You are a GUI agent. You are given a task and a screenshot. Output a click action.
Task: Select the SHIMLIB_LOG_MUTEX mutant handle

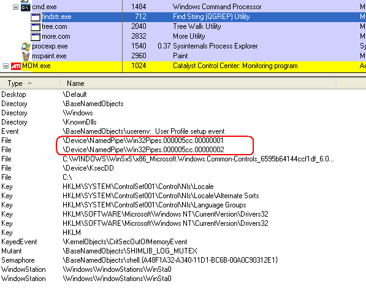tap(130, 251)
